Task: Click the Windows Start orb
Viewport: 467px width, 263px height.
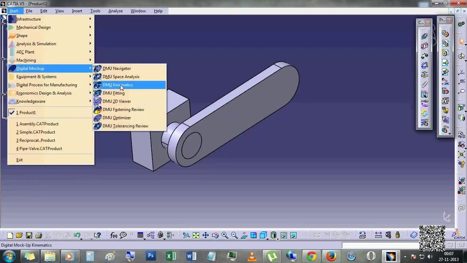Action: tap(9, 256)
